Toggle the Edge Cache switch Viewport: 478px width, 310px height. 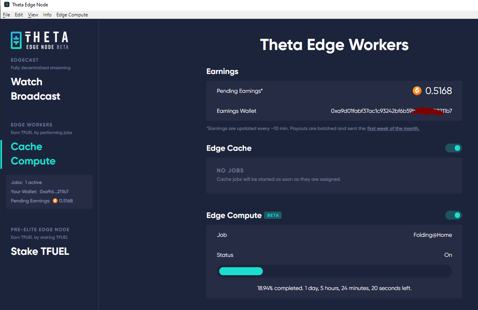(453, 148)
